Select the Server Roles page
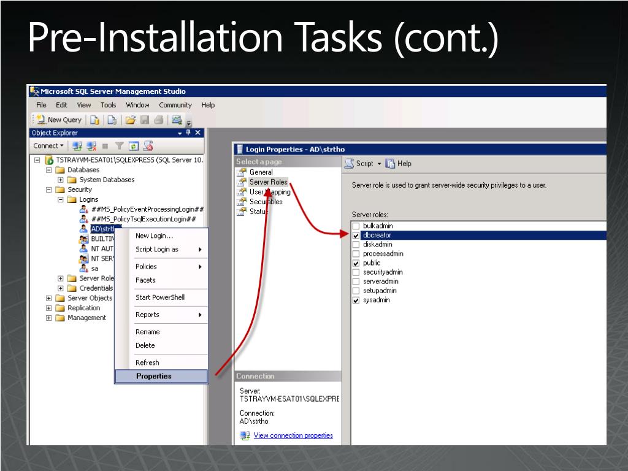628x471 pixels. point(269,182)
